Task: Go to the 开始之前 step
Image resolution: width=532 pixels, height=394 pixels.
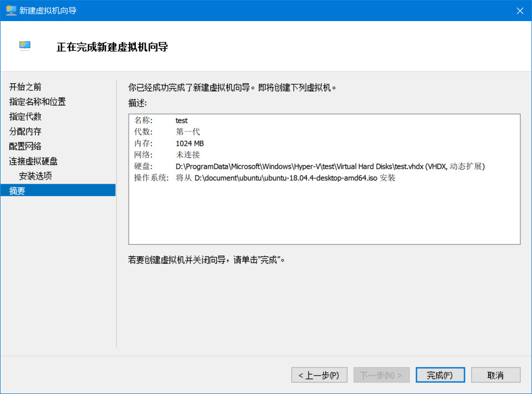Action: click(x=25, y=87)
